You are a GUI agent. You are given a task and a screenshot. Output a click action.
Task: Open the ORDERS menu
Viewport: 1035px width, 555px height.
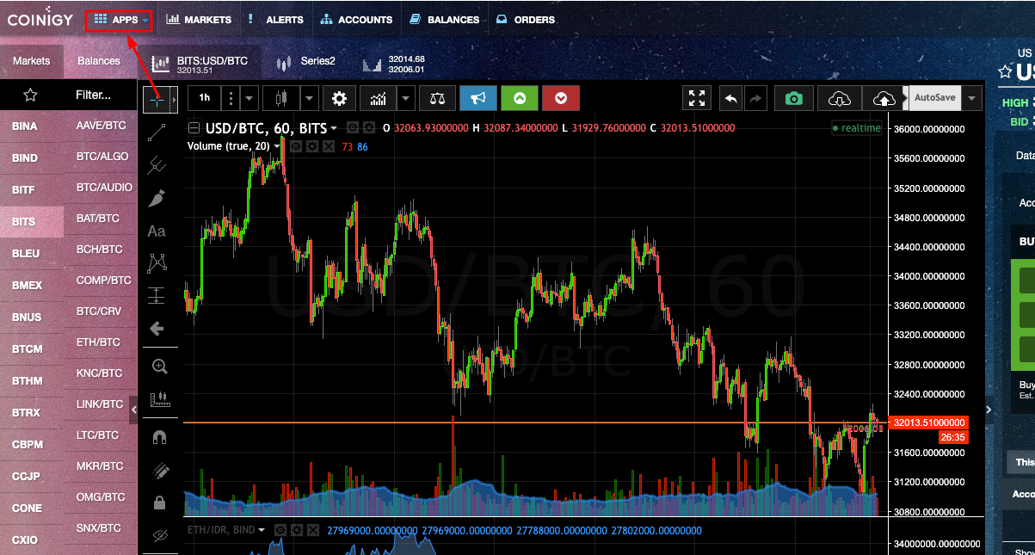526,20
